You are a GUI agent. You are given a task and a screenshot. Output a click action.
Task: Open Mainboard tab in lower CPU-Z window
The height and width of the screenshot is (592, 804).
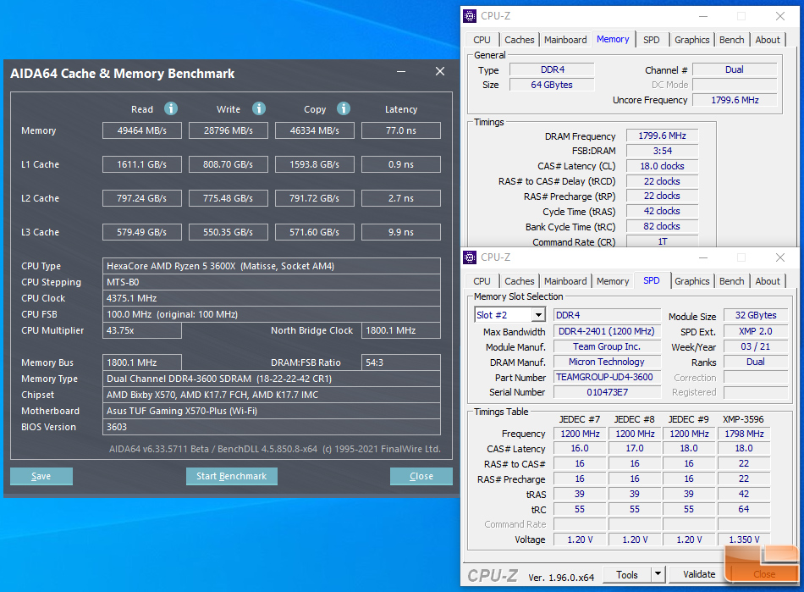(565, 281)
